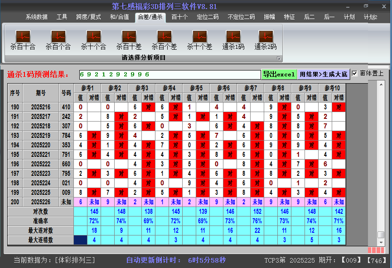Open the 杀十个差 analysis icon
This screenshot has width=392, height=268.
tap(199, 40)
